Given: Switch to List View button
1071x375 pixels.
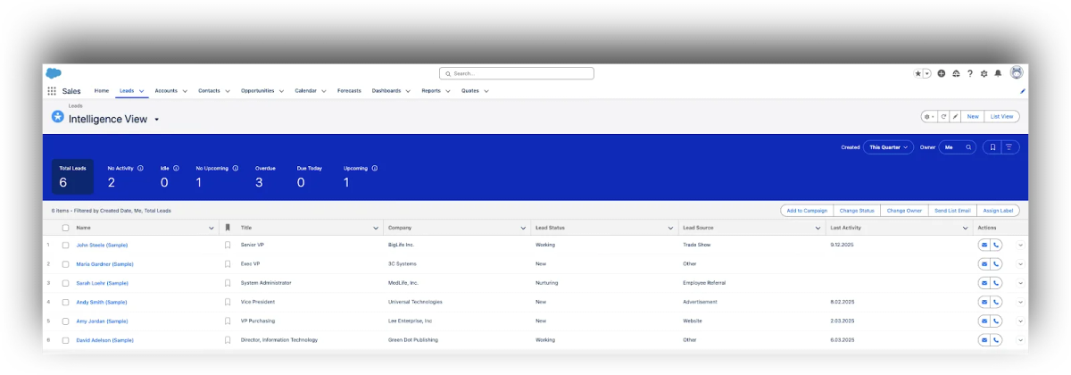Looking at the screenshot, I should point(1002,116).
